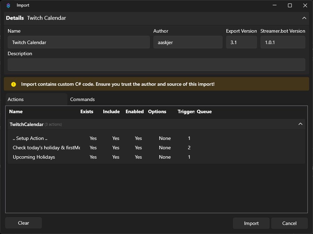The image size is (313, 234).
Task: Toggle Include value for Setup Action
Action: click(116, 138)
